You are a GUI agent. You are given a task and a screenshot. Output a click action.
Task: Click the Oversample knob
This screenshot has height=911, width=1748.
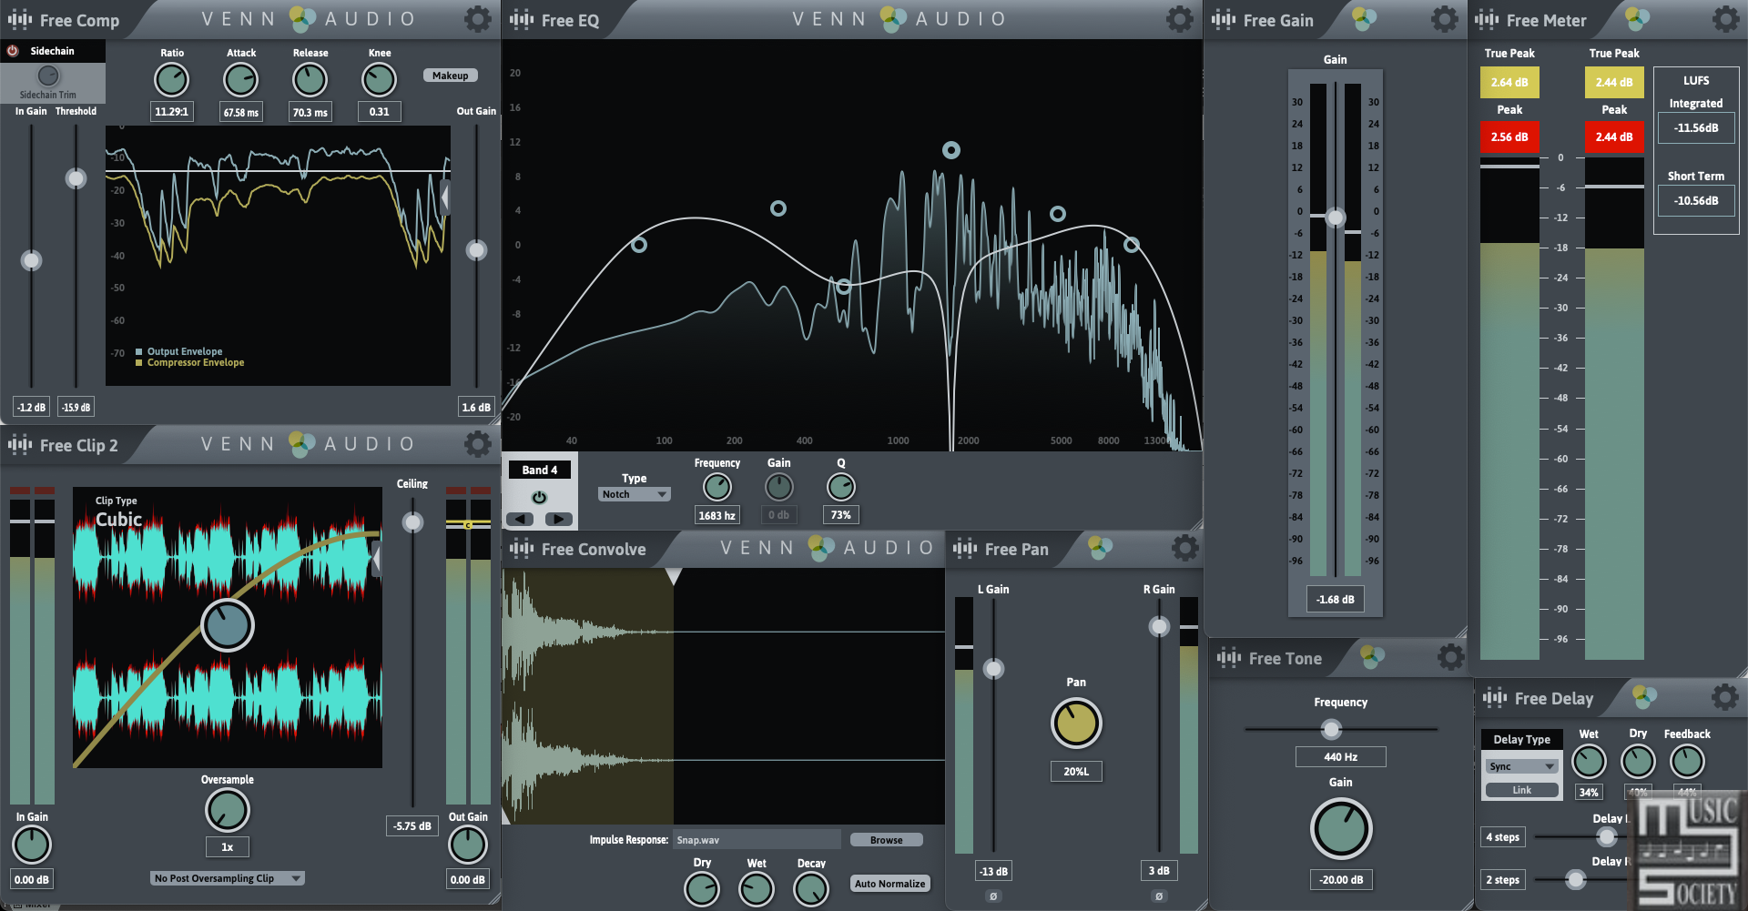click(228, 810)
